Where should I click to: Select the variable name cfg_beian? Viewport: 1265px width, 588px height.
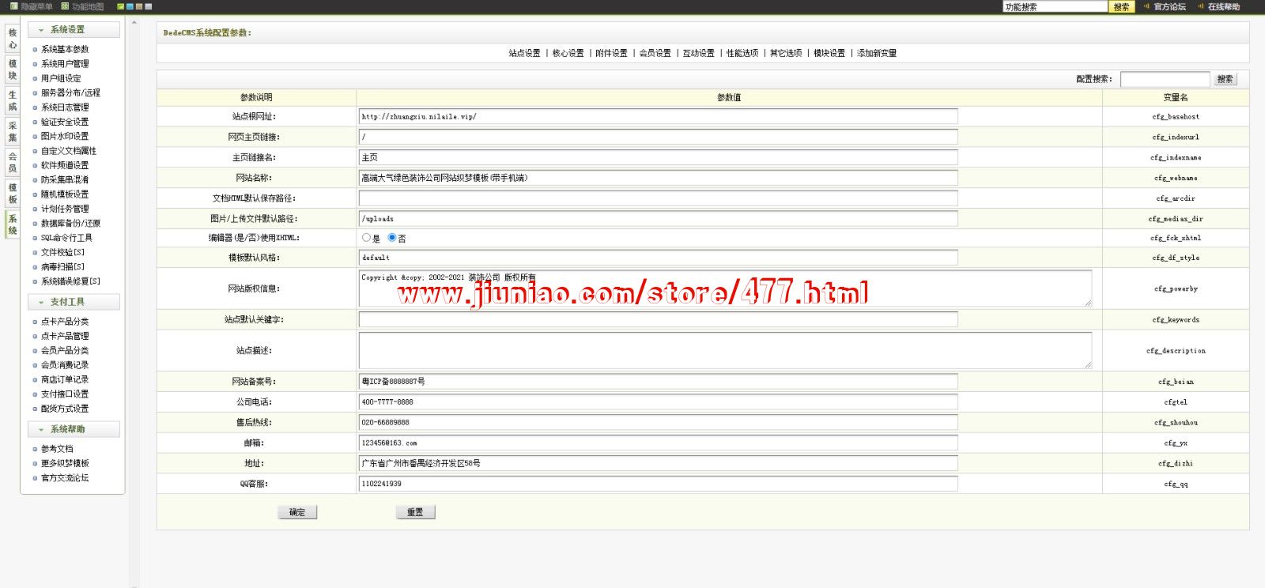pyautogui.click(x=1176, y=382)
